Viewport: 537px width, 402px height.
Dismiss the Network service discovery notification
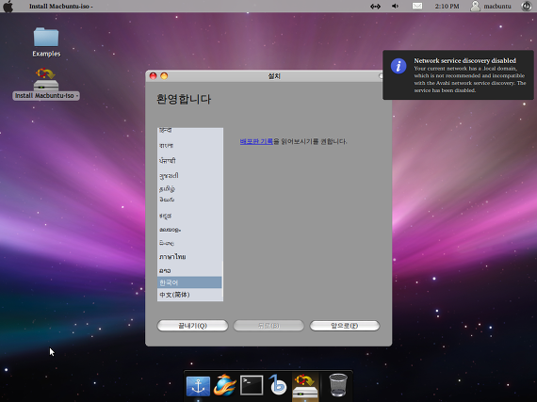[458, 75]
